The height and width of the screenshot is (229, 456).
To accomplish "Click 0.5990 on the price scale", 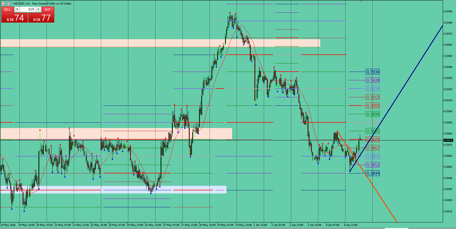I will point(448,12).
